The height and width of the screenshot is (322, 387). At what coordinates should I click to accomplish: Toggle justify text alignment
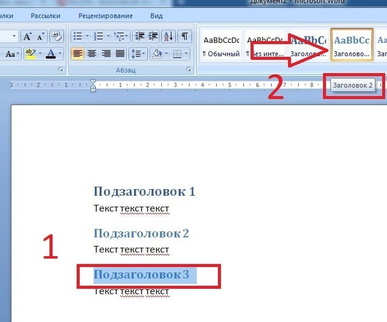pos(120,54)
